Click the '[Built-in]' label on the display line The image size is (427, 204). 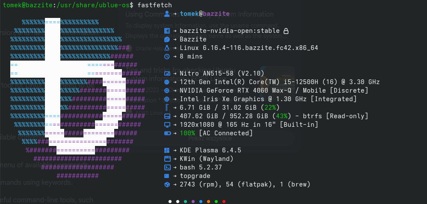299,125
